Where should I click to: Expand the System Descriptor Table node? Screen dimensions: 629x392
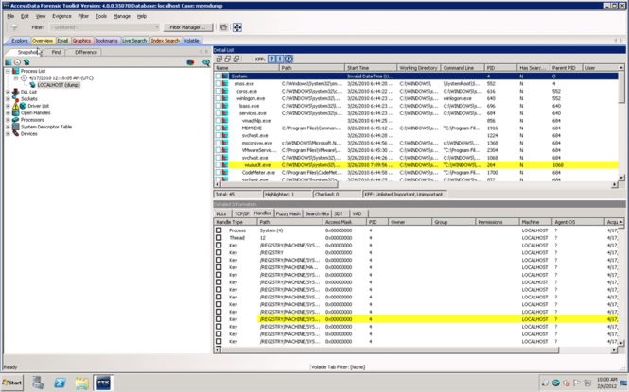pos(8,127)
